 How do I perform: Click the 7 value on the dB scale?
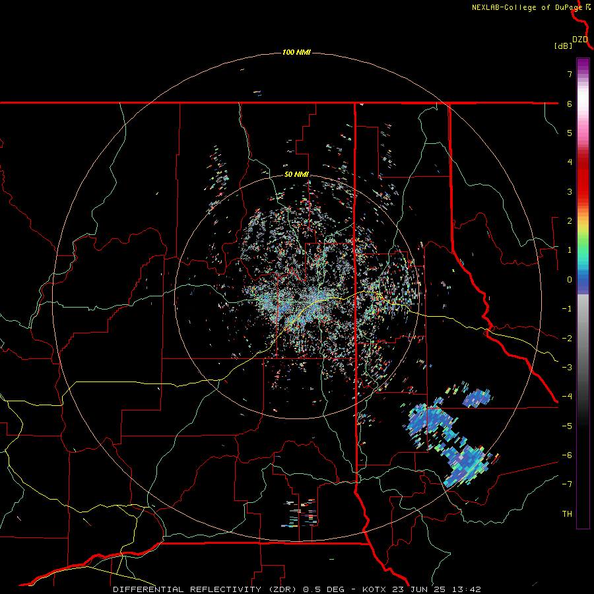(x=570, y=74)
